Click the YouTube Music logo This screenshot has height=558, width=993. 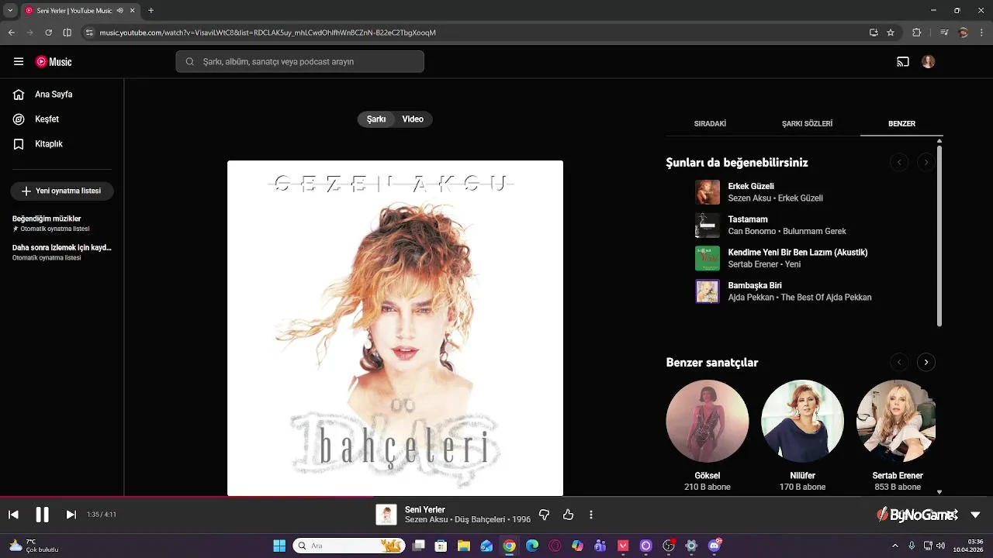54,62
